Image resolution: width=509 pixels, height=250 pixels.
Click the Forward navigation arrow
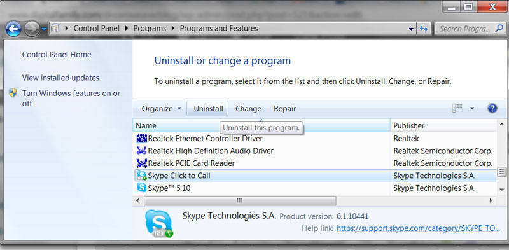coord(32,29)
